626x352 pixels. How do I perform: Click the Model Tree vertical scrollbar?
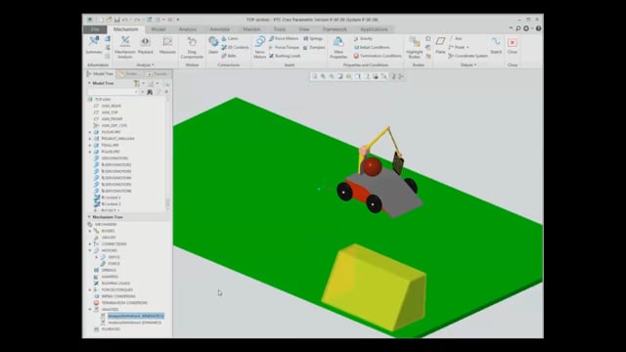click(167, 154)
